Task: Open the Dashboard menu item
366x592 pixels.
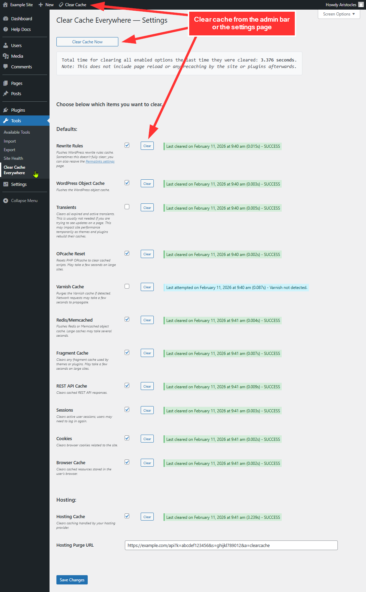Action: [x=25, y=19]
